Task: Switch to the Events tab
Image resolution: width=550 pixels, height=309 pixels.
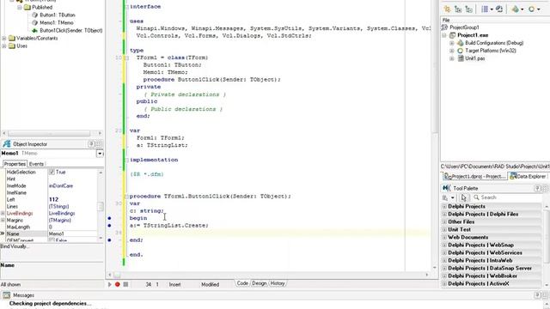Action: [x=36, y=164]
